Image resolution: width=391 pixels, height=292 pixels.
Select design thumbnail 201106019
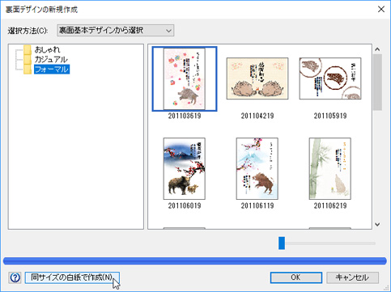(x=185, y=168)
